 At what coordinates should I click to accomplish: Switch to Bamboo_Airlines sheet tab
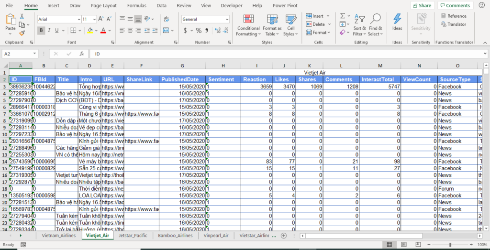[175, 235]
